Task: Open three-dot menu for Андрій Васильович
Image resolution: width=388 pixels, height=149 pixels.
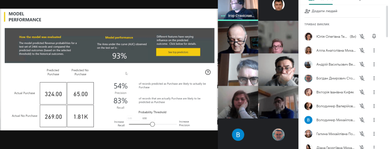Action: click(374, 64)
